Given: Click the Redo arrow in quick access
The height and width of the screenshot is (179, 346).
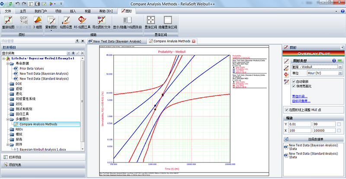Looking at the screenshot, I should click(x=24, y=3).
